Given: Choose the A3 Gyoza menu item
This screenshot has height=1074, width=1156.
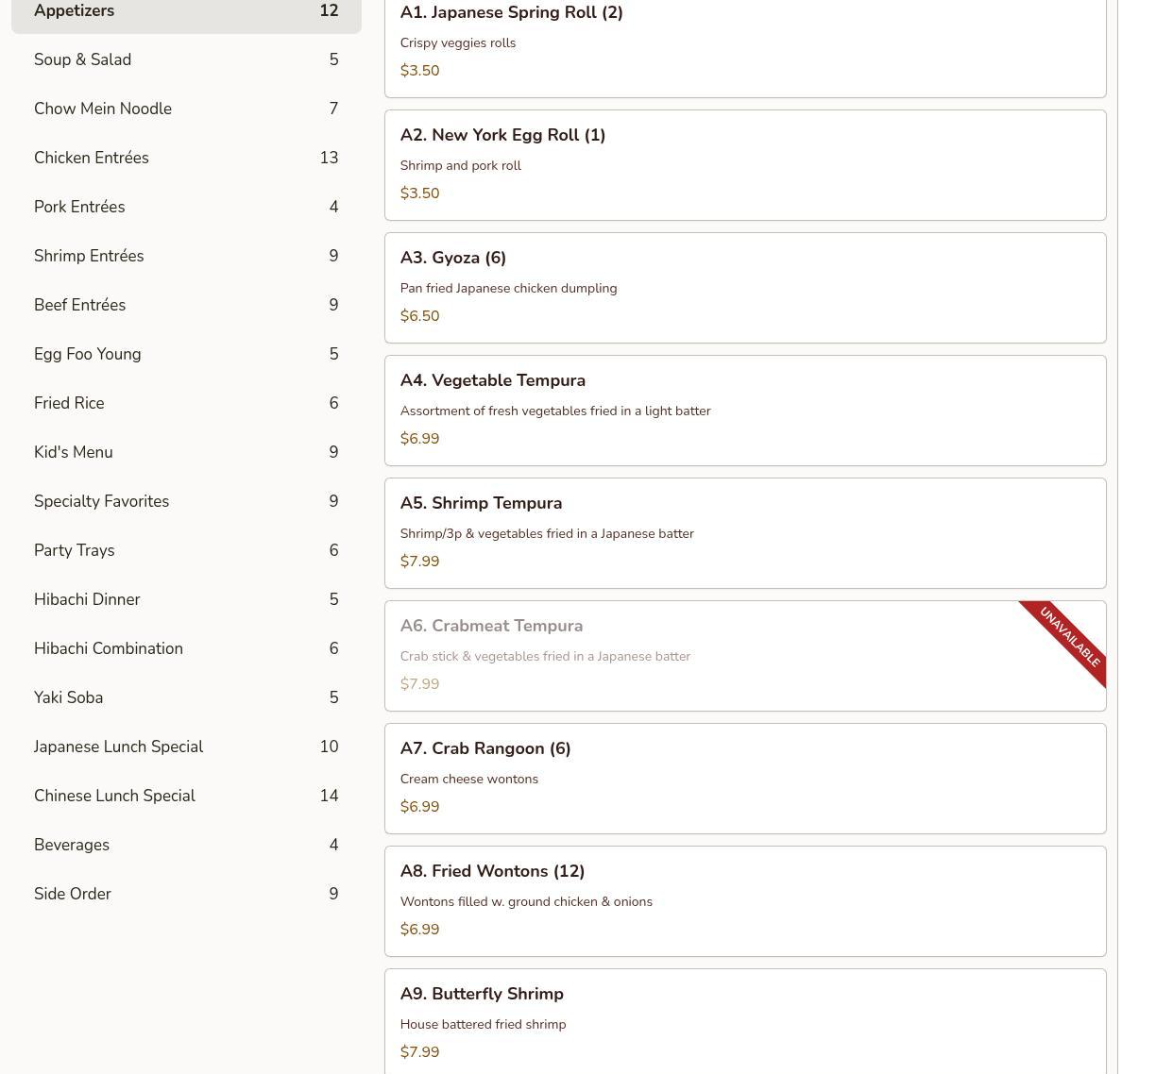Looking at the screenshot, I should pos(744,288).
